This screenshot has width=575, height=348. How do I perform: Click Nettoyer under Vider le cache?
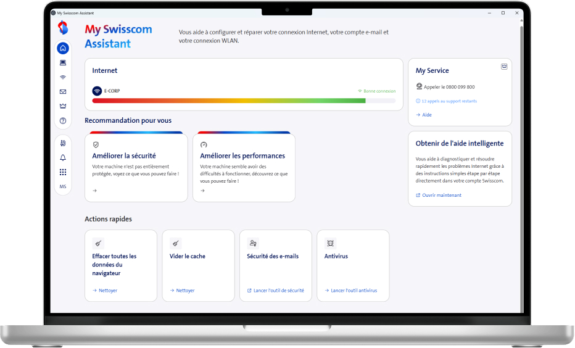185,291
